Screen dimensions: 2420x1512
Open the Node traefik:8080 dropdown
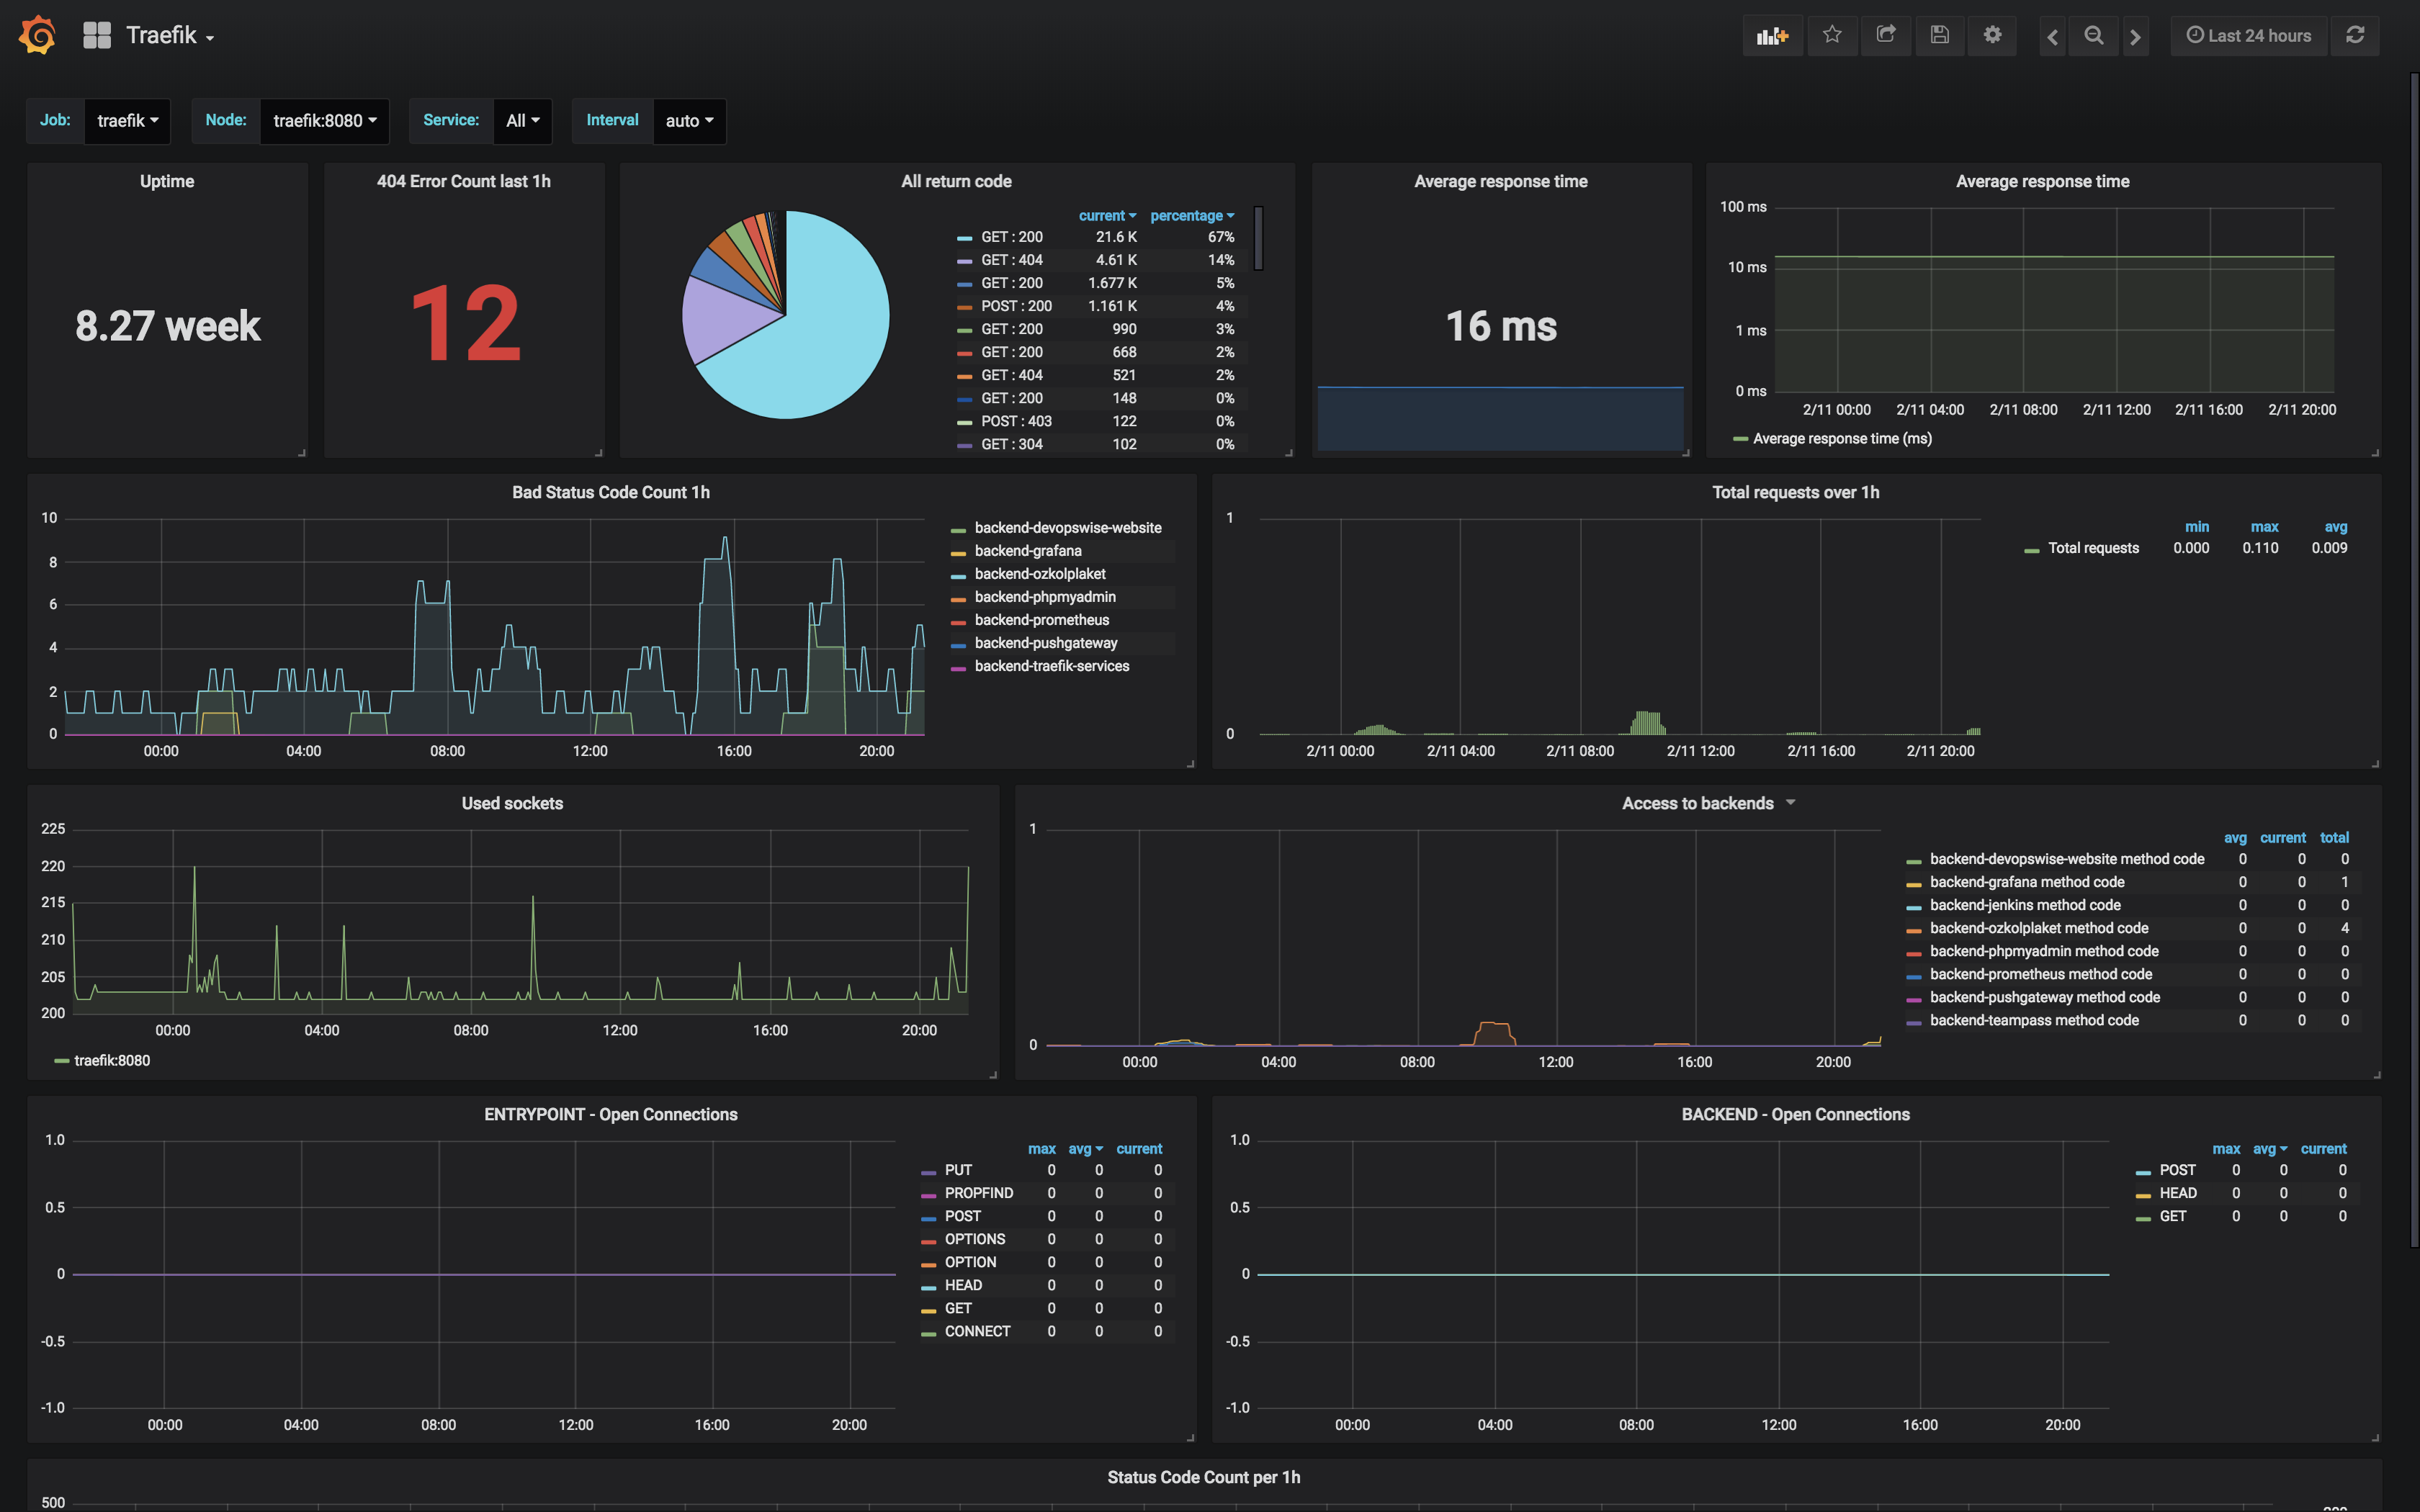click(324, 121)
